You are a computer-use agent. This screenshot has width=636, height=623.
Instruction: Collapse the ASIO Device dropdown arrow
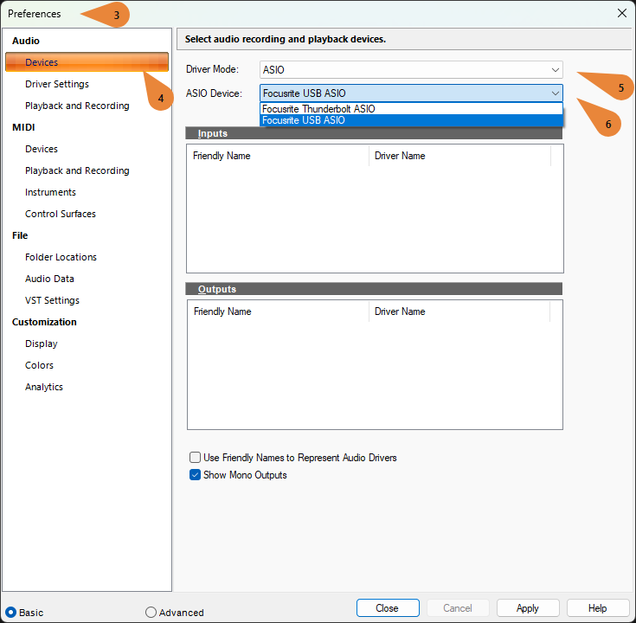(556, 93)
